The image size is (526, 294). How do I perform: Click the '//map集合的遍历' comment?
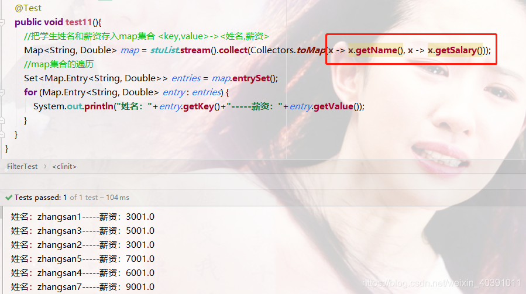(x=59, y=64)
